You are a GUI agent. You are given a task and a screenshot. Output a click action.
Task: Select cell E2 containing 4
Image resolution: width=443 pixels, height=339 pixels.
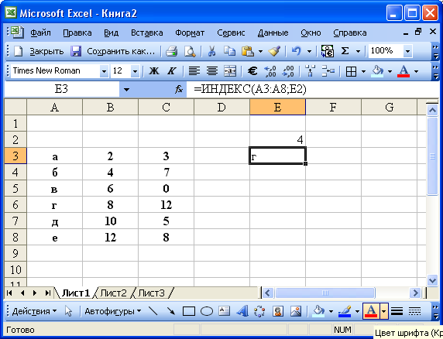[277, 139]
